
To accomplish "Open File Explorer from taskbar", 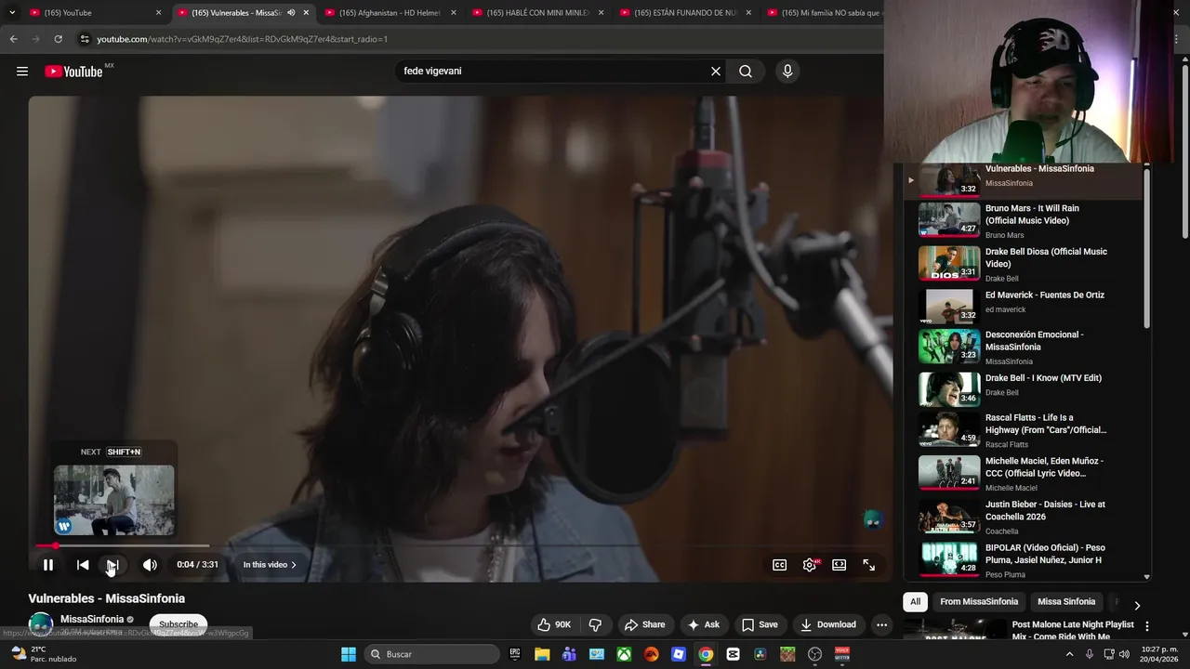I will 542,654.
